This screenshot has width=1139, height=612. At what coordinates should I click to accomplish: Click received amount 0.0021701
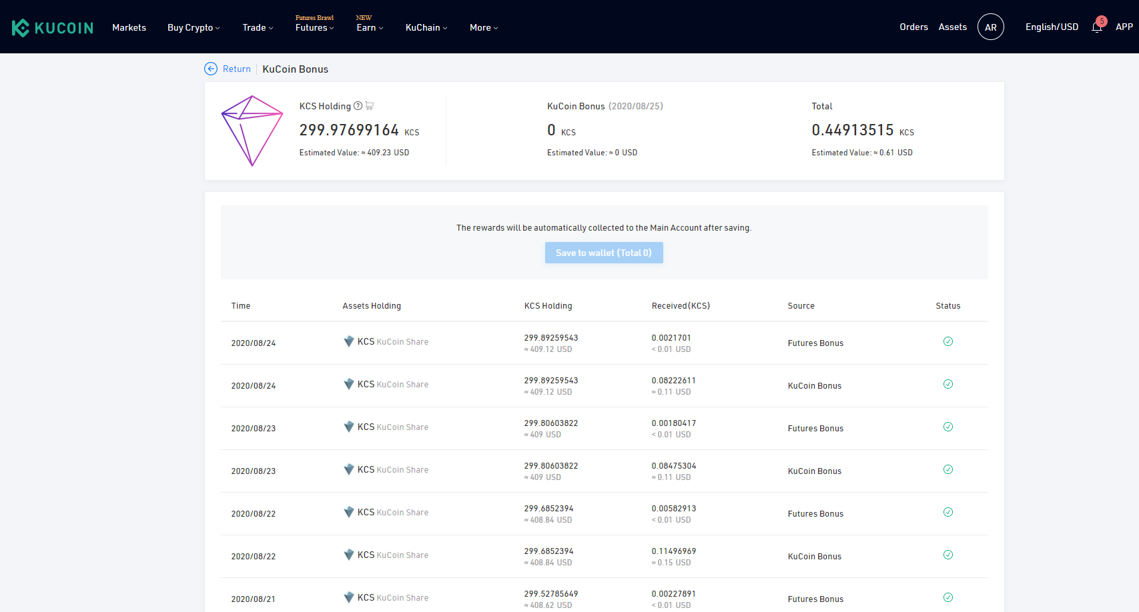click(671, 337)
